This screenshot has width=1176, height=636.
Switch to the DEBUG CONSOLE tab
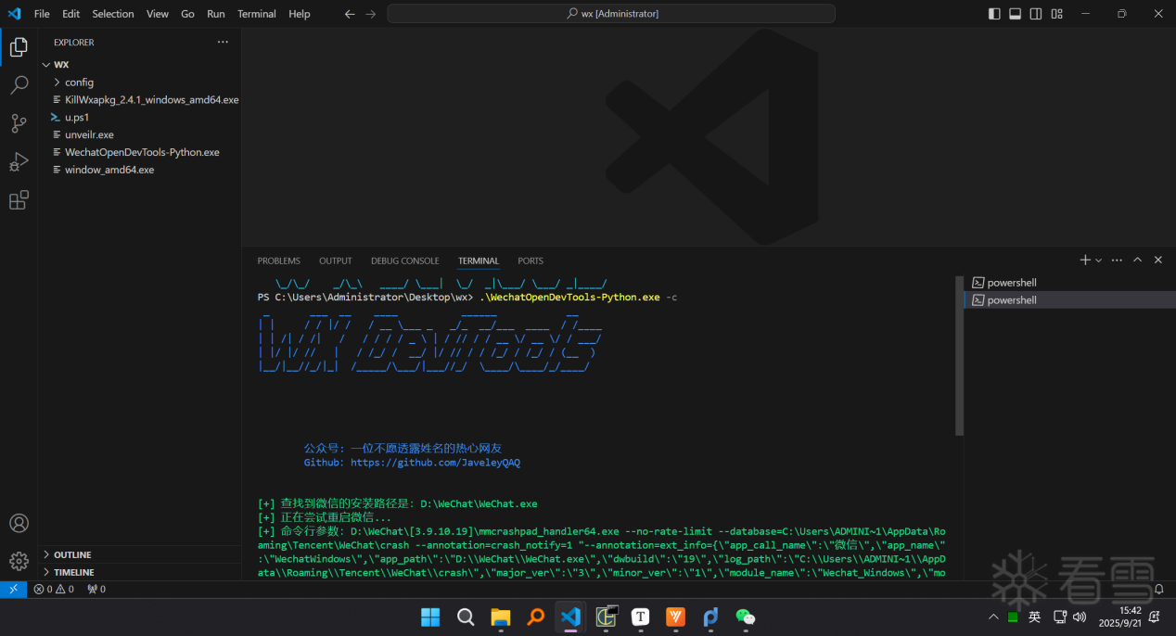tap(405, 261)
